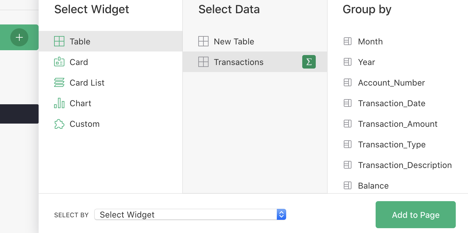Screen dimensions: 468x233
Task: Pick Transaction_Amount in the Group by list
Action: pyautogui.click(x=398, y=124)
